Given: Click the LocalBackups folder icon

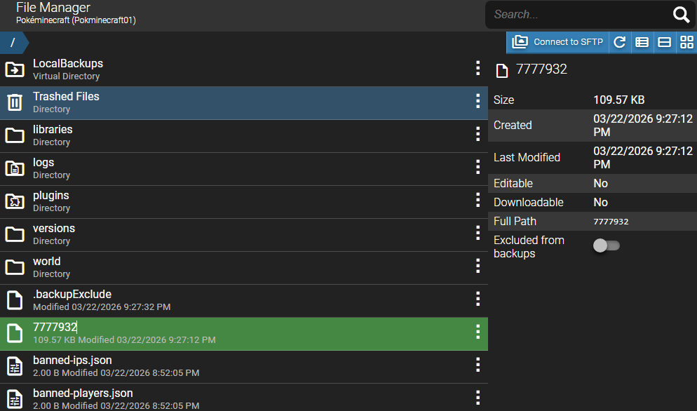Looking at the screenshot, I should 15,69.
